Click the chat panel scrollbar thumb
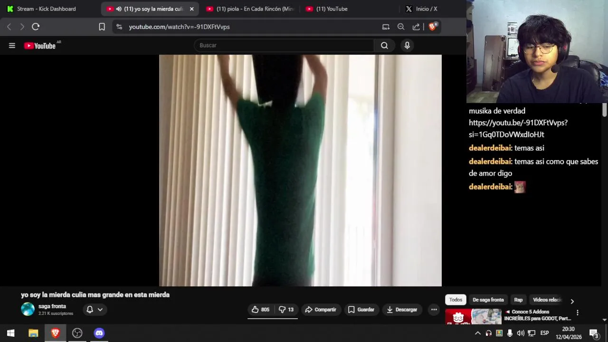The image size is (608, 342). pos(604,110)
